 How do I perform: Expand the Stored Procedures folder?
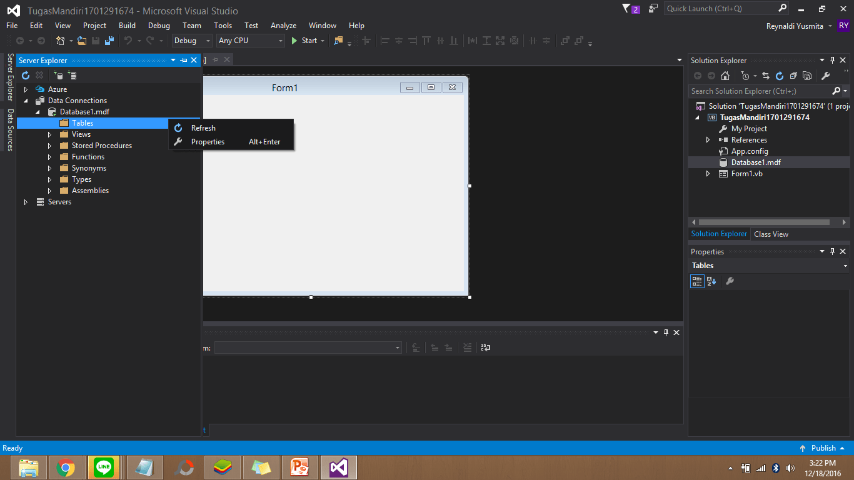tap(49, 146)
